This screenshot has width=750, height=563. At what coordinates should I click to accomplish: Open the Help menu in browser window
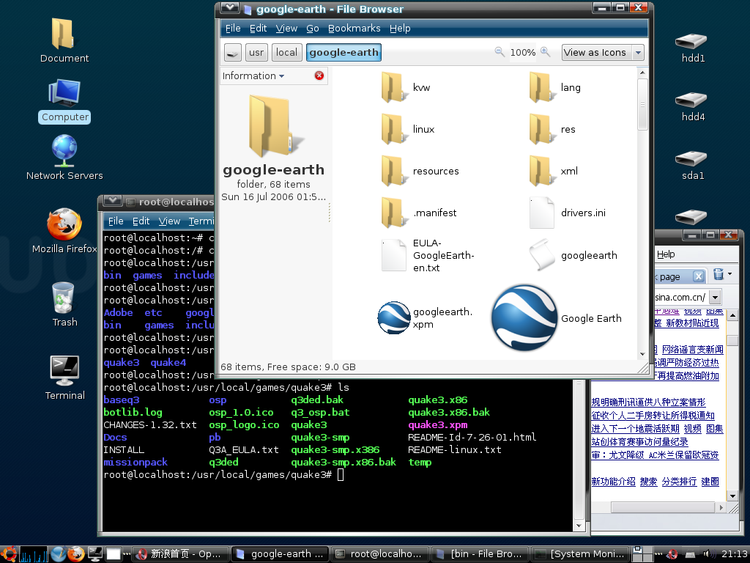(x=666, y=254)
